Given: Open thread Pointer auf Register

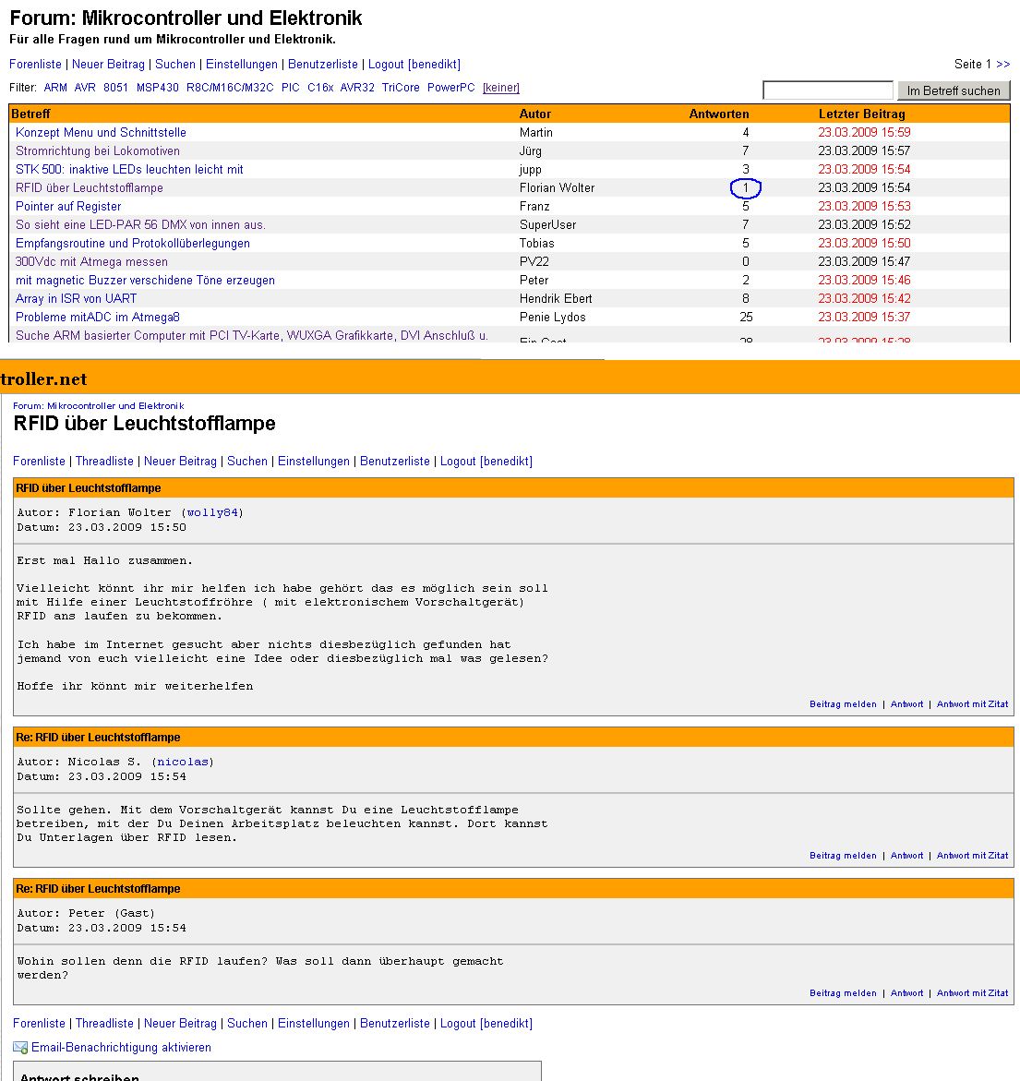Looking at the screenshot, I should pos(68,206).
